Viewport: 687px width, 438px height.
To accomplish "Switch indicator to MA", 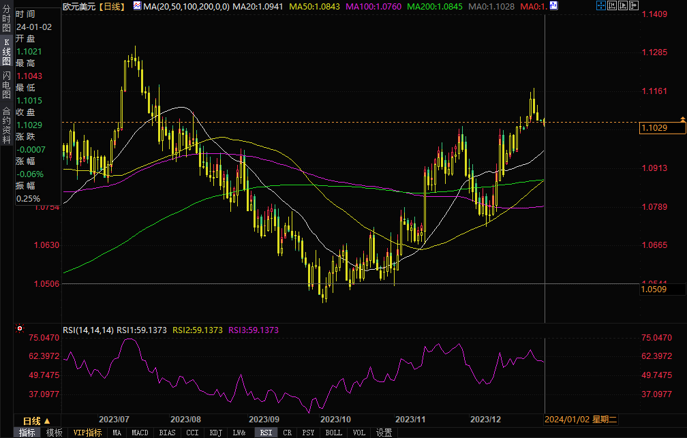I will [x=117, y=433].
